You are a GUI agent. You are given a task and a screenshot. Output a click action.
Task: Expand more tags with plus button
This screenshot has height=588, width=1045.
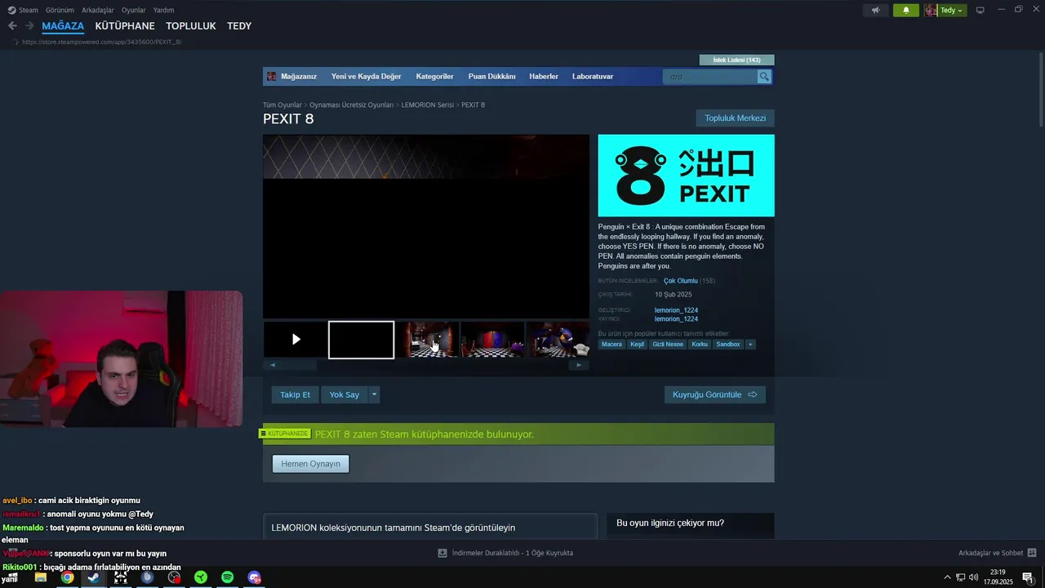click(x=750, y=345)
